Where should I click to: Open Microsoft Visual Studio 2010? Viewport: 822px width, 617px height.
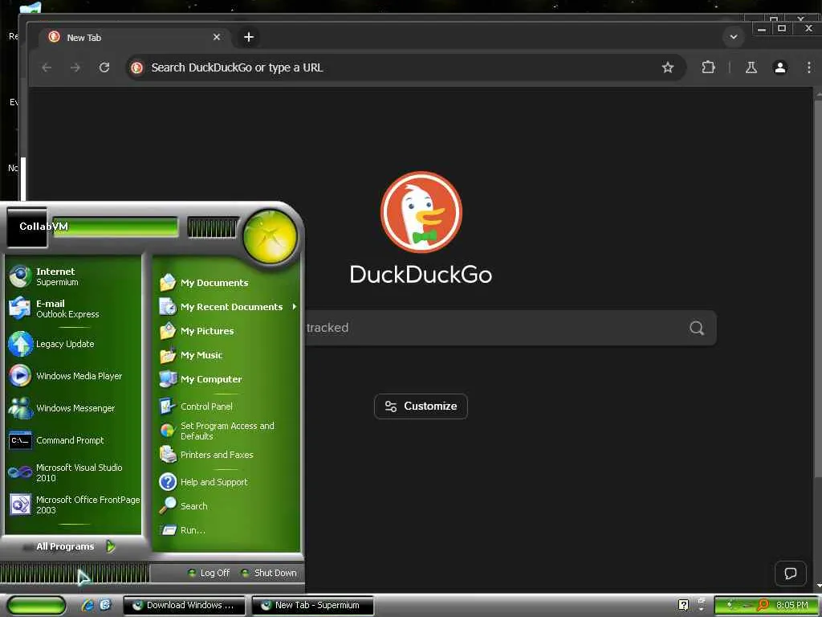pos(73,472)
